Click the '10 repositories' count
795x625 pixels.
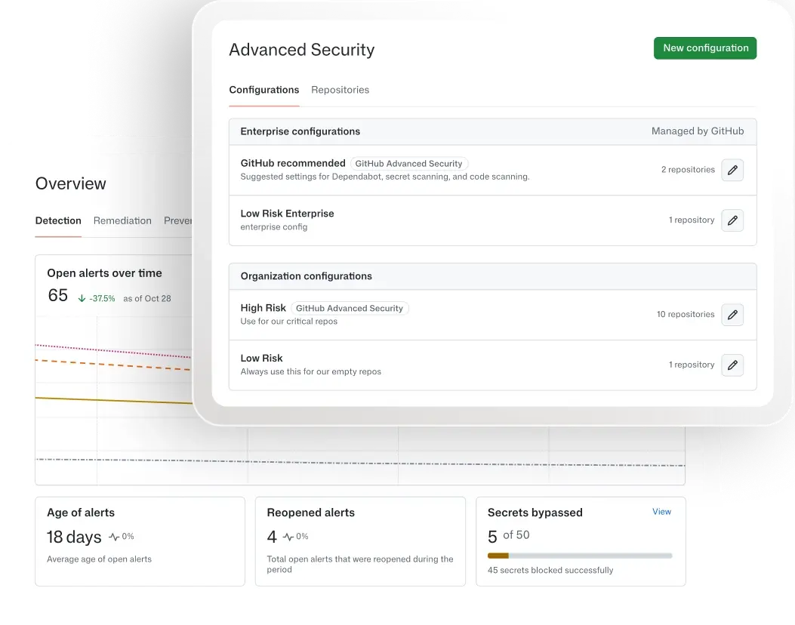pyautogui.click(x=686, y=314)
